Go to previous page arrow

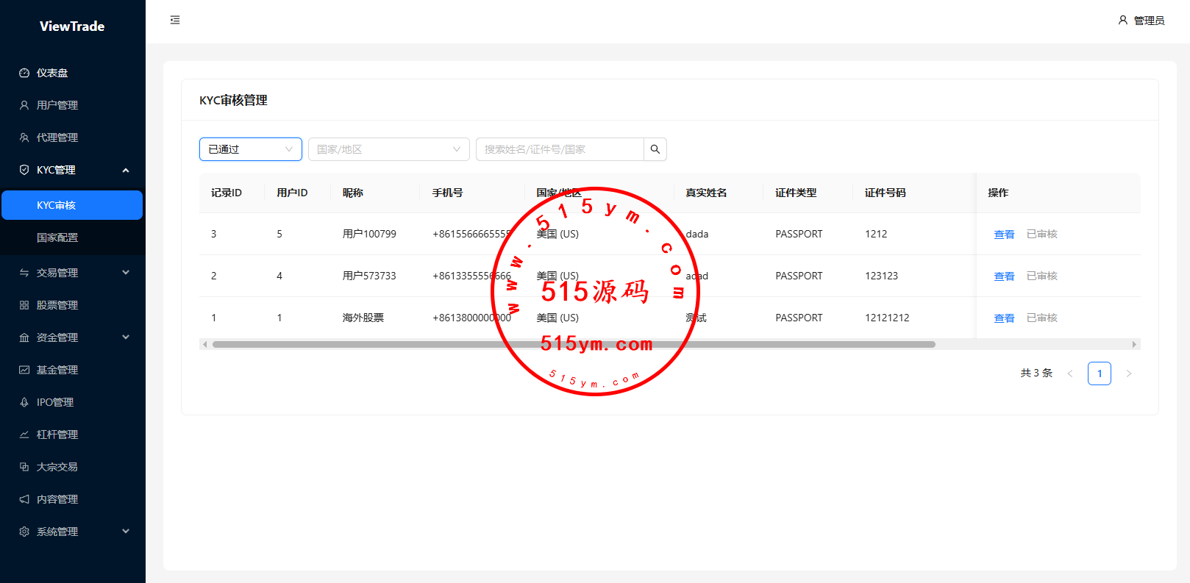coord(1070,373)
